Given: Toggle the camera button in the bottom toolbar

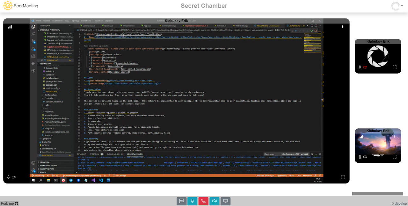Looking at the screenshot, I should (x=215, y=201).
